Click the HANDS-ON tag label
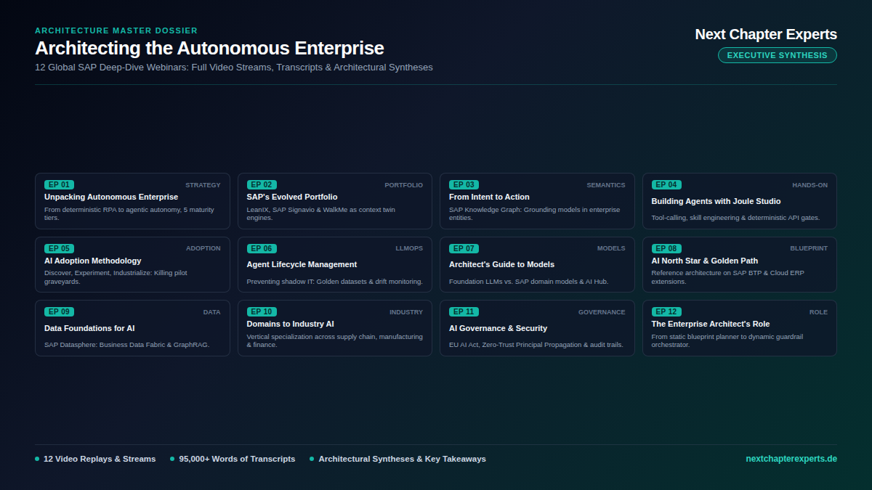 (810, 185)
